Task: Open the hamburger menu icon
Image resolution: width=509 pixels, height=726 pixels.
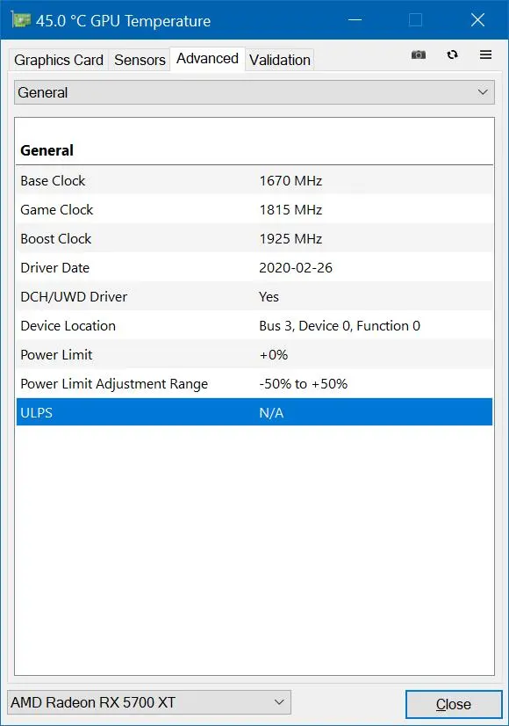Action: pyautogui.click(x=485, y=54)
